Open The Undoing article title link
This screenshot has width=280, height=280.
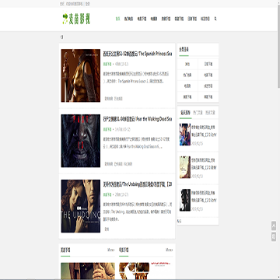[x=138, y=184]
